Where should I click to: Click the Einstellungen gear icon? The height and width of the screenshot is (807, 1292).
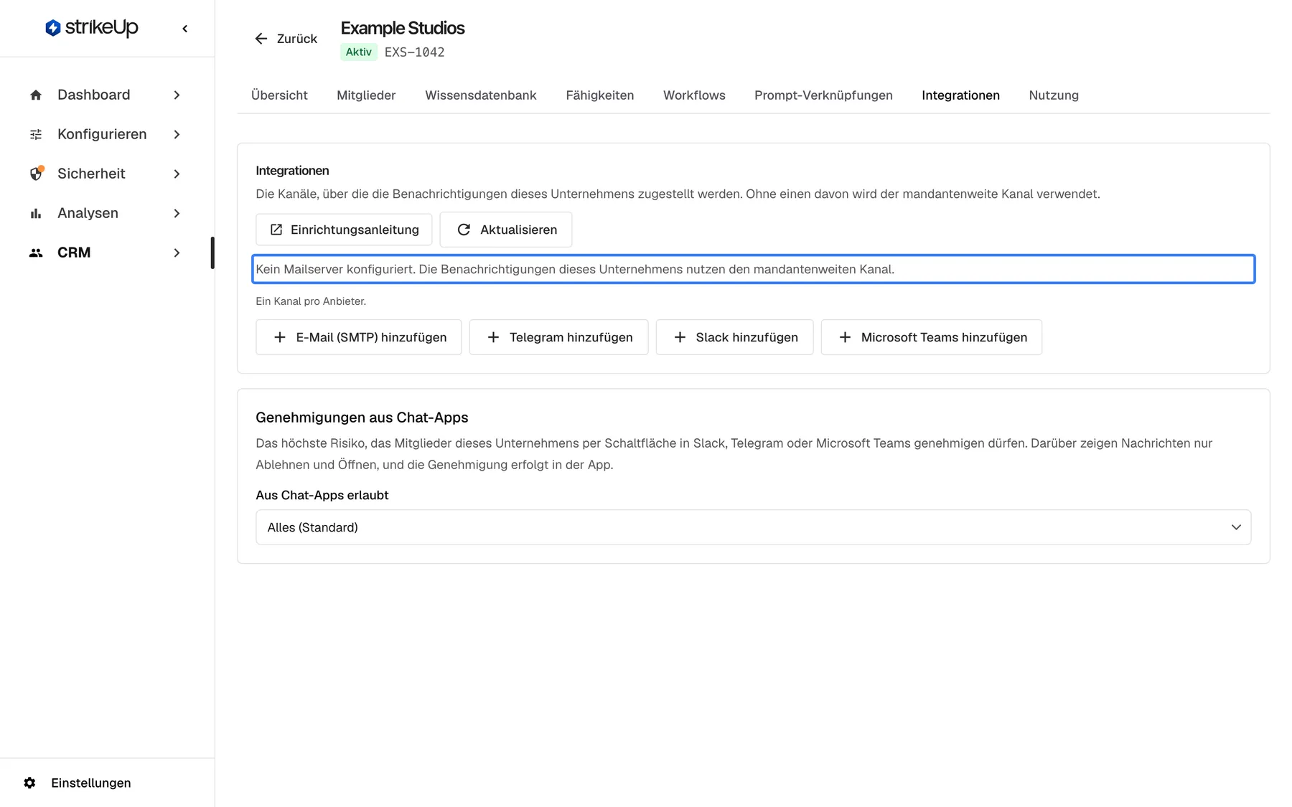pyautogui.click(x=29, y=783)
